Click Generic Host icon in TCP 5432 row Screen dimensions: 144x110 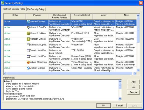tap(28, 50)
